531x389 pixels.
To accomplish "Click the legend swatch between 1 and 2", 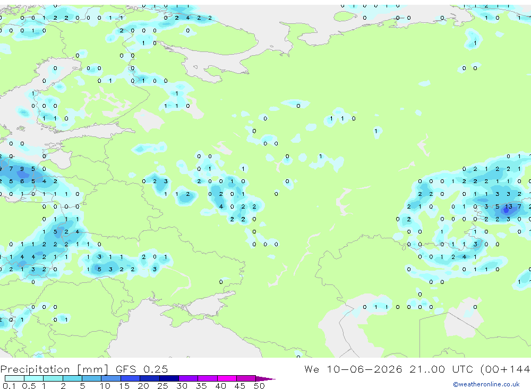I will [53, 378].
